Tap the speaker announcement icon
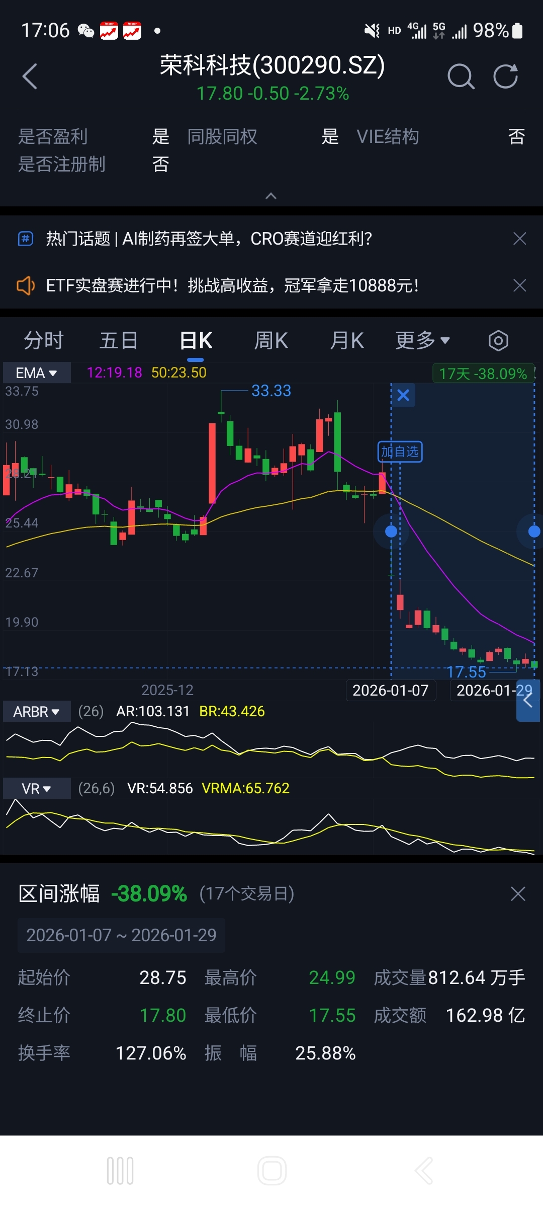The height and width of the screenshot is (1208, 543). coord(26,285)
